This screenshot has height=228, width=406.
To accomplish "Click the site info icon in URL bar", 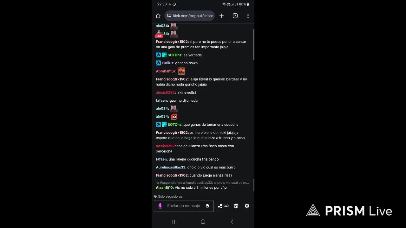I will [x=169, y=16].
